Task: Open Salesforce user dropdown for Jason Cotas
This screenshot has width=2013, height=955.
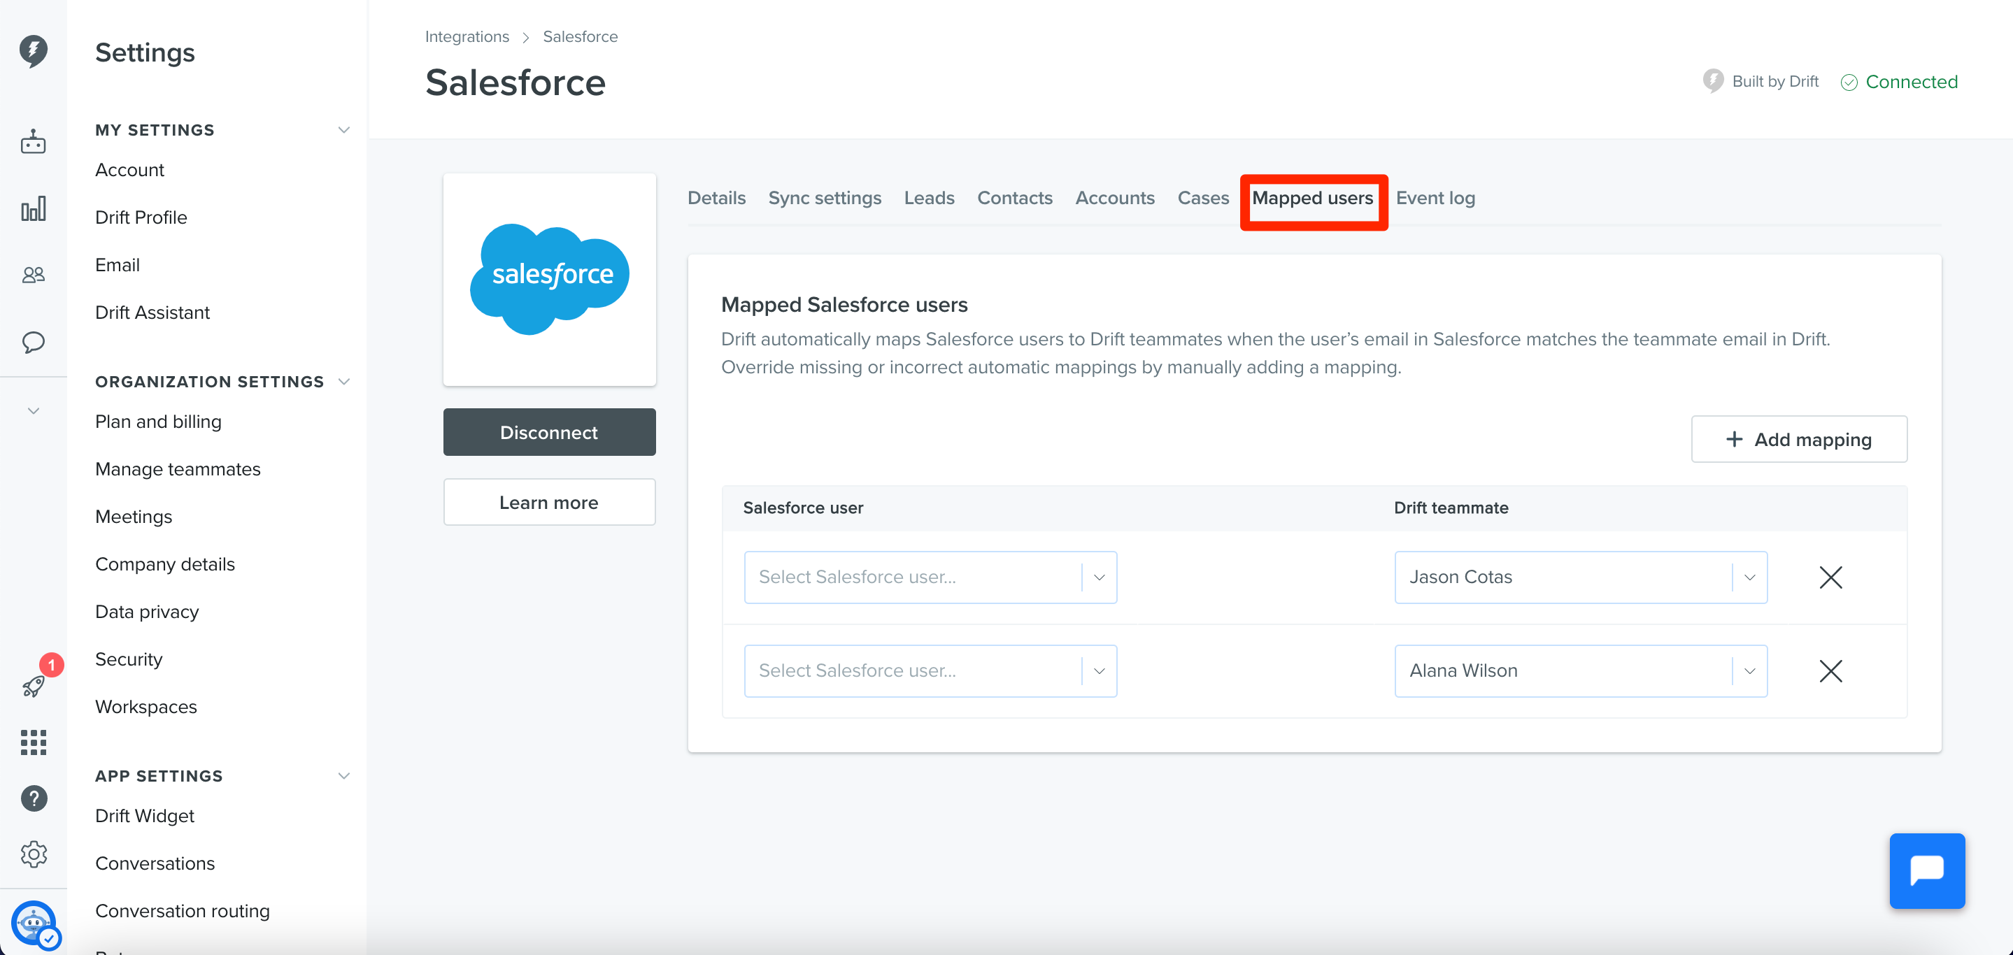Action: pos(930,577)
